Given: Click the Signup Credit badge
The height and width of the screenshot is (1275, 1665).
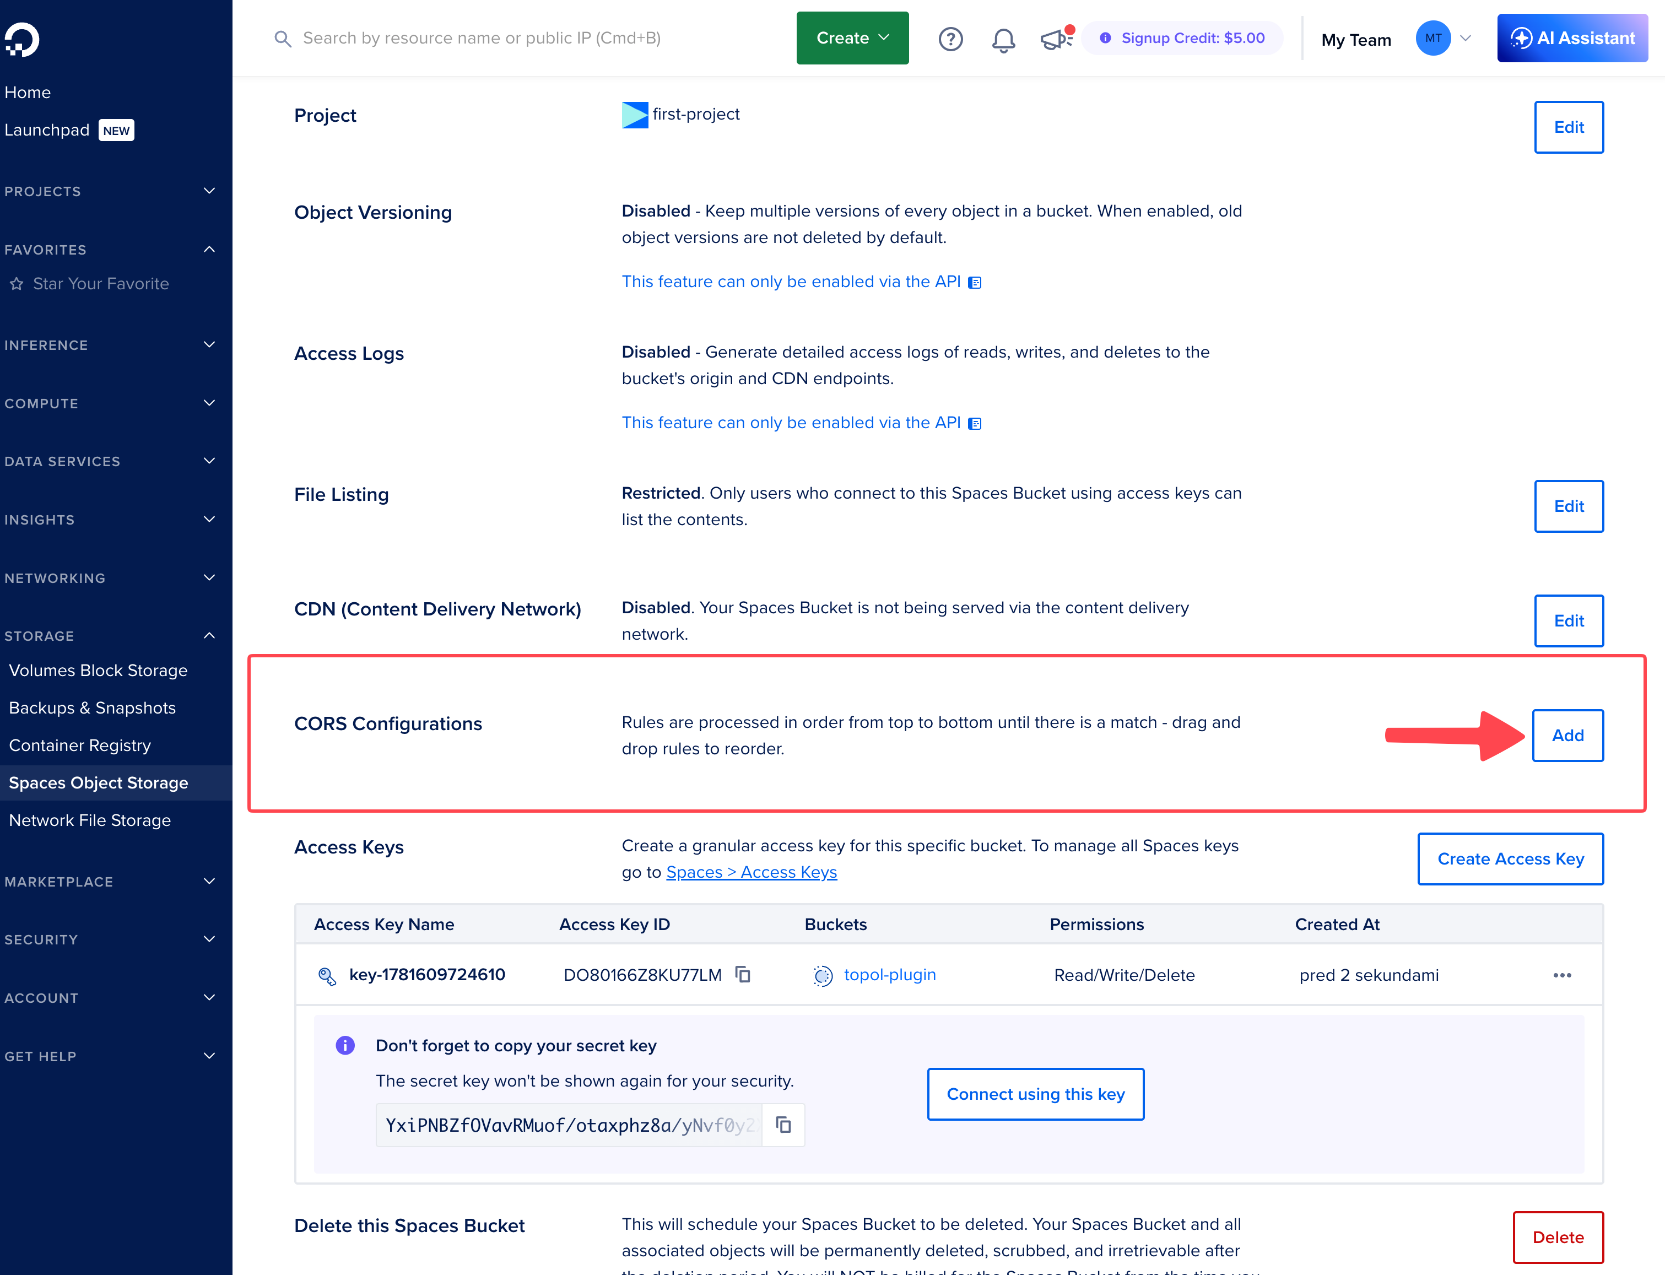Looking at the screenshot, I should coord(1182,38).
